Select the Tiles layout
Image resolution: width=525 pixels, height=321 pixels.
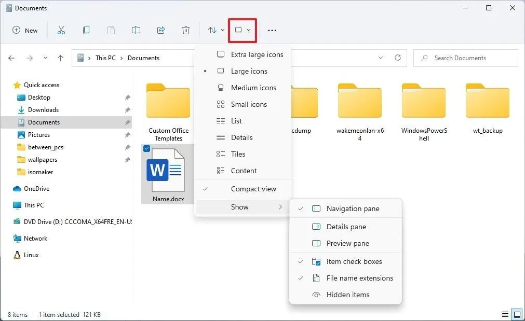243,154
